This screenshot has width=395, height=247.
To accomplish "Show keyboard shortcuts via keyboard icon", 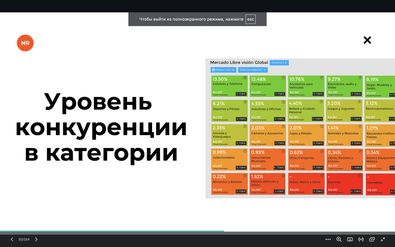I will pyautogui.click(x=350, y=239).
